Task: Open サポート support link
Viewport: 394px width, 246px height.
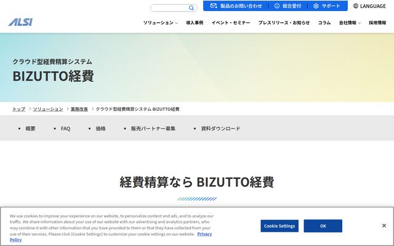Action: 327,6
